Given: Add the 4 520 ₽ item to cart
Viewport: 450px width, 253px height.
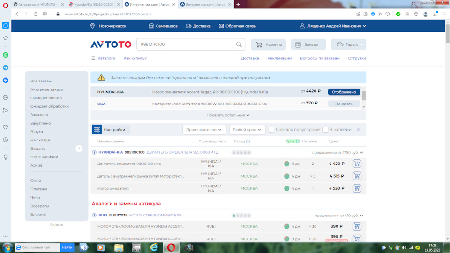Looking at the screenshot, I should click(x=357, y=188).
